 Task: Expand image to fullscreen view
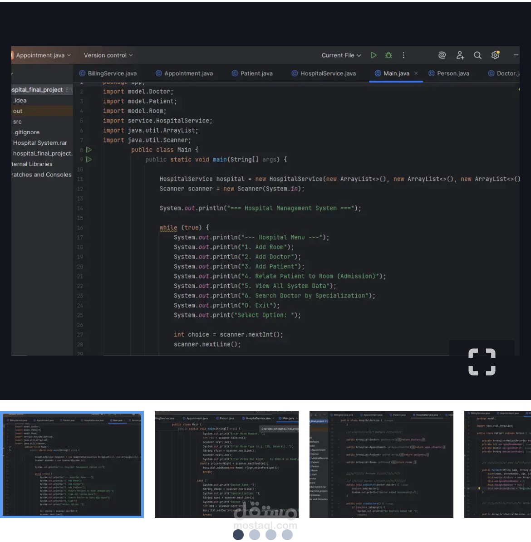tap(482, 362)
